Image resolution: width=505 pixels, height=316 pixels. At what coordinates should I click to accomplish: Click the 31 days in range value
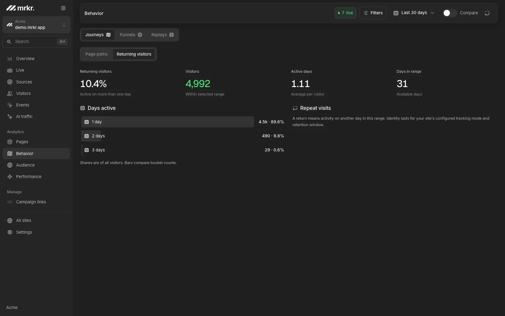coord(402,84)
